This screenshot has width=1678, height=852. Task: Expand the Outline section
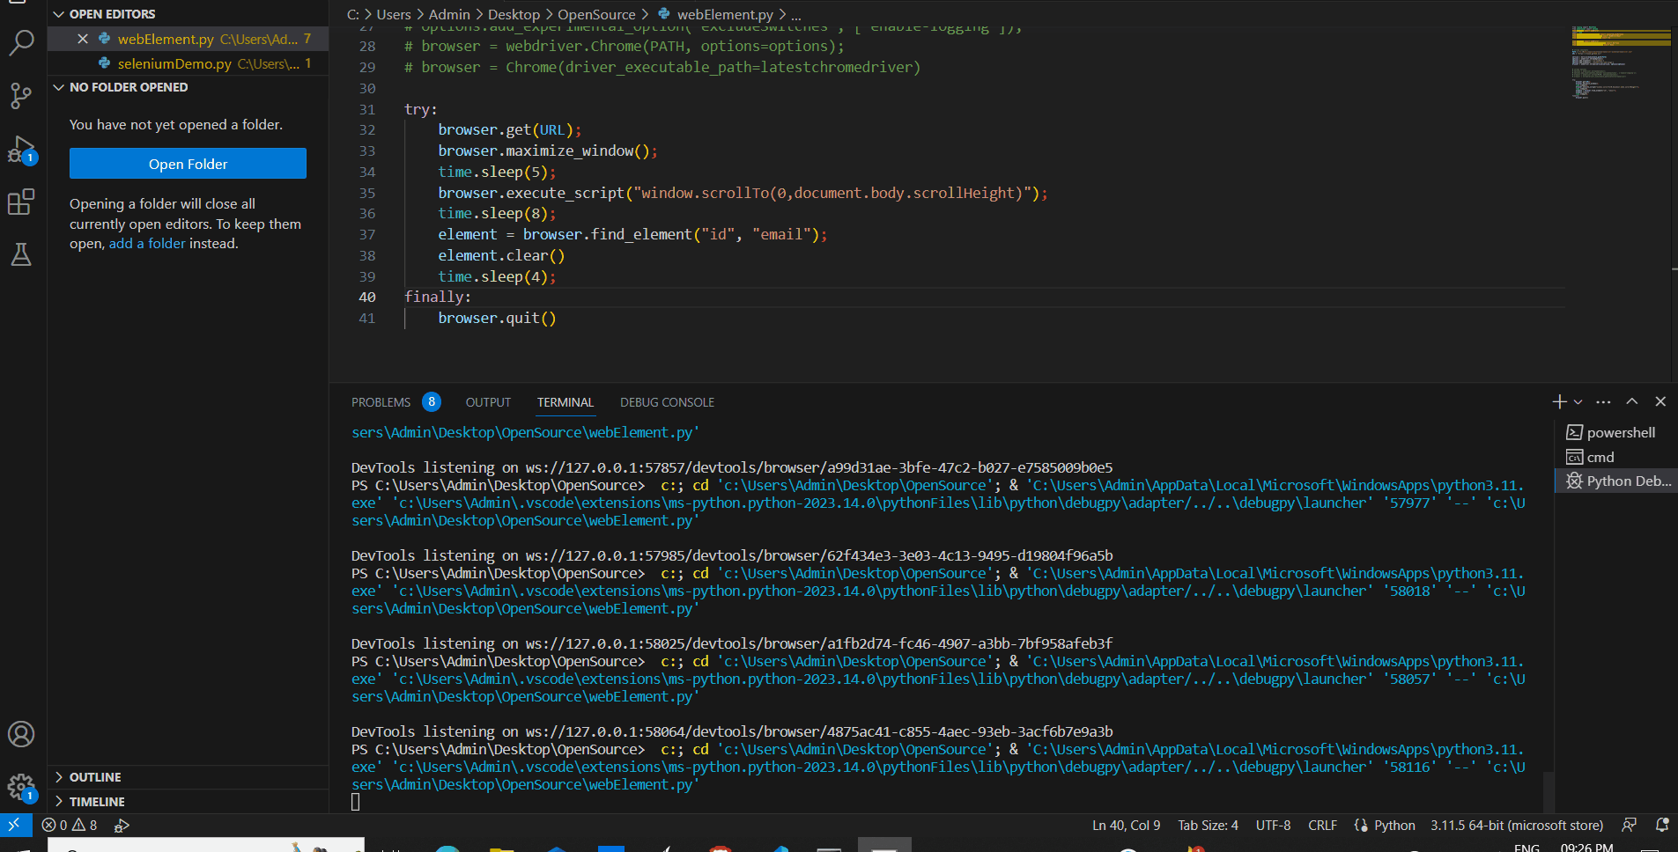point(59,777)
